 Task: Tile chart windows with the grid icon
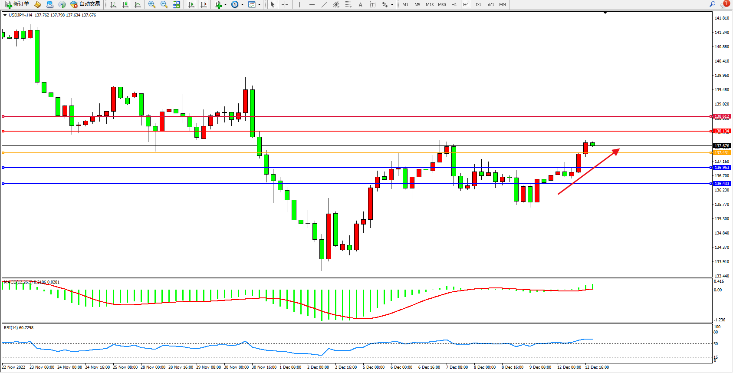[176, 4]
